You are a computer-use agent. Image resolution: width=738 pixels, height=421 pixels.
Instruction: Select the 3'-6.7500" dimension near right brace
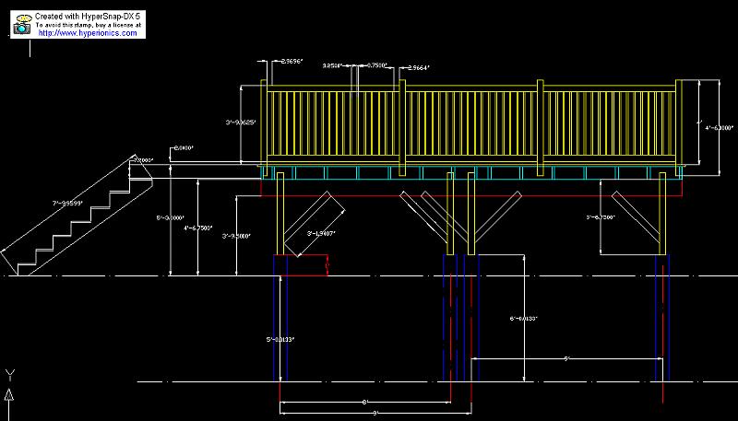(x=601, y=217)
